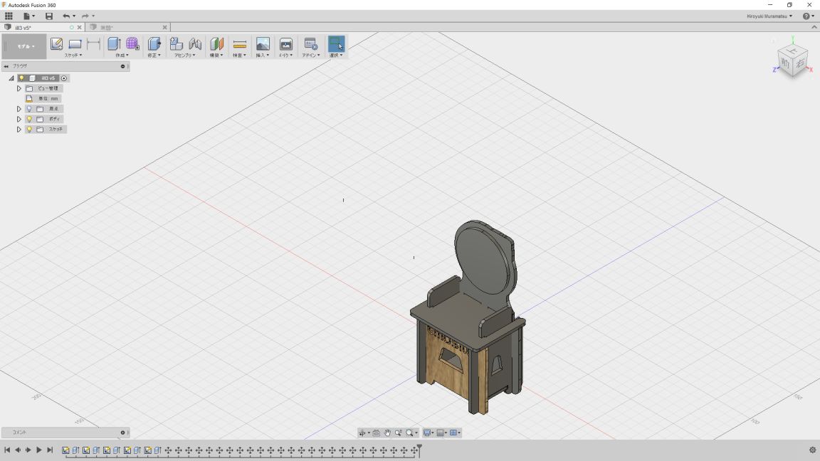Open the 作成 dropdown menu
This screenshot has width=820, height=461.
point(122,55)
